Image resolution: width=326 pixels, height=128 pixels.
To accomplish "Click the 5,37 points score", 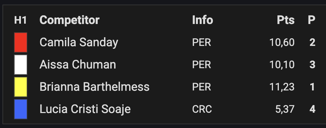I will pos(285,109).
